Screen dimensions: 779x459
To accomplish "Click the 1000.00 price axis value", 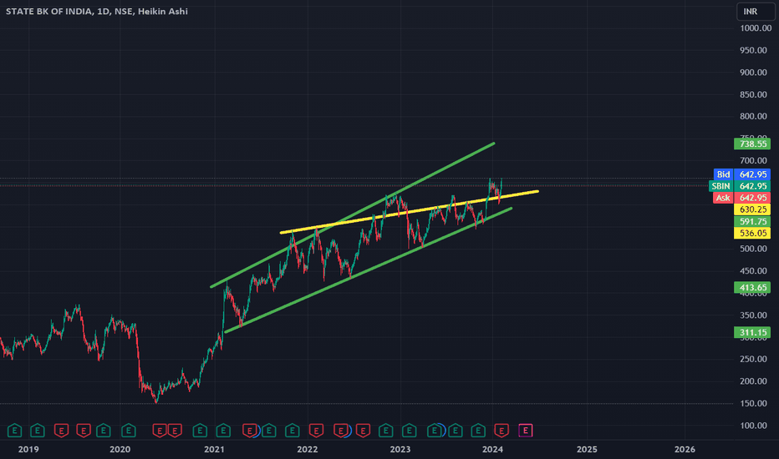I will click(x=756, y=28).
